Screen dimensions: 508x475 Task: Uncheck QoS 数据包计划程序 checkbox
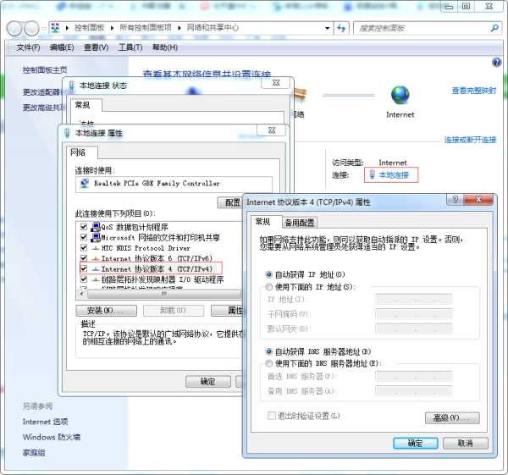84,227
